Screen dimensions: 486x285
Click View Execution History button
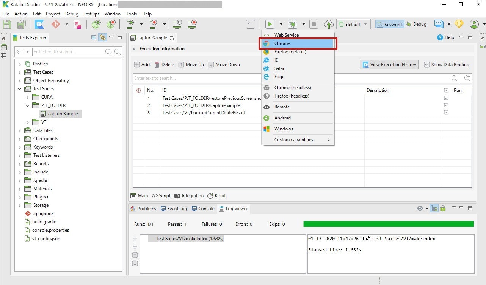389,65
